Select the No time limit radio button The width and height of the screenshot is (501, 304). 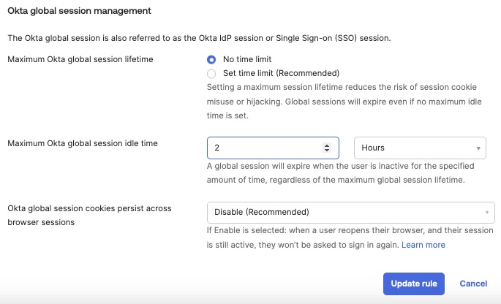click(x=211, y=59)
